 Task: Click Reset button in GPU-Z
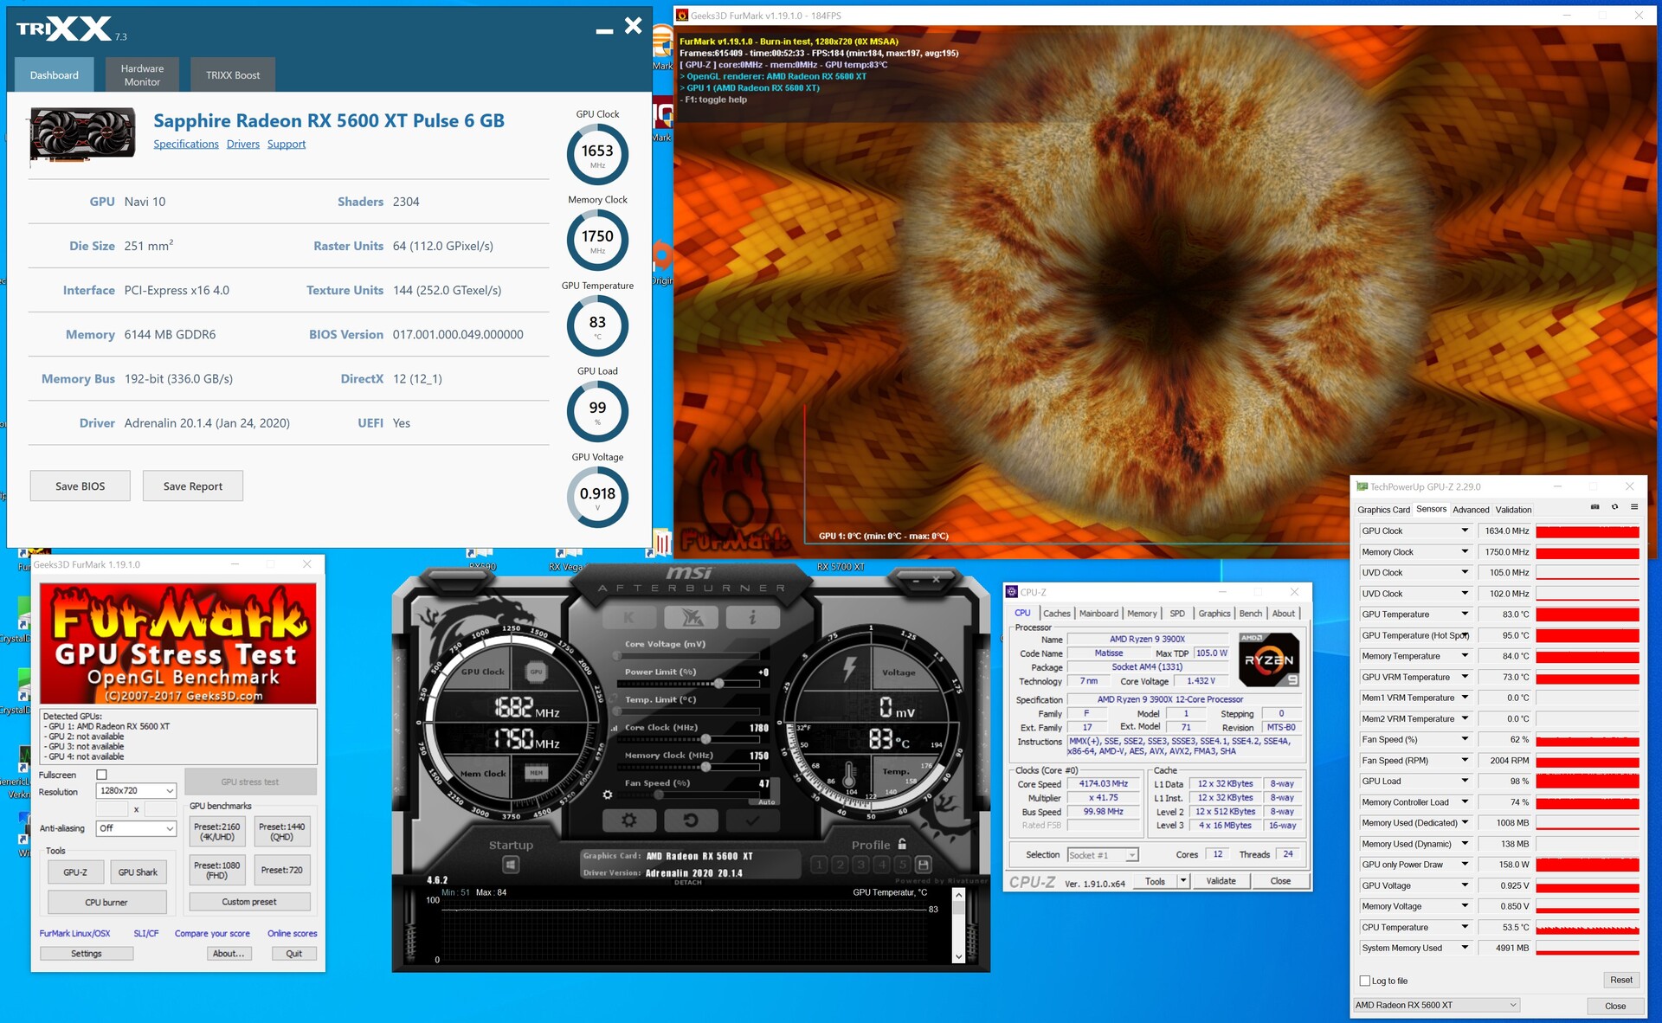click(x=1621, y=981)
